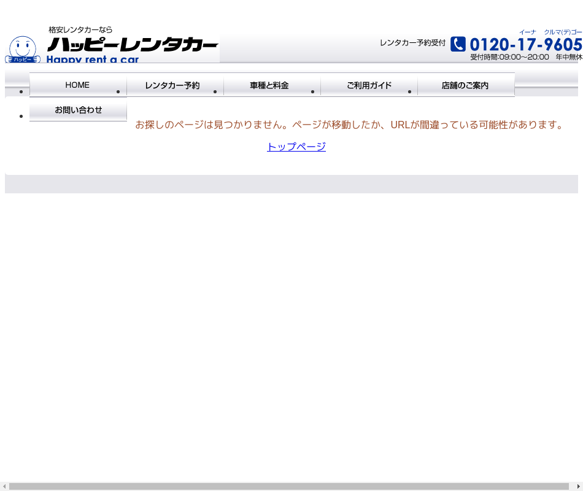This screenshot has height=491, width=583.
Task: Click the レンタカー予約受付 label
Action: point(412,43)
